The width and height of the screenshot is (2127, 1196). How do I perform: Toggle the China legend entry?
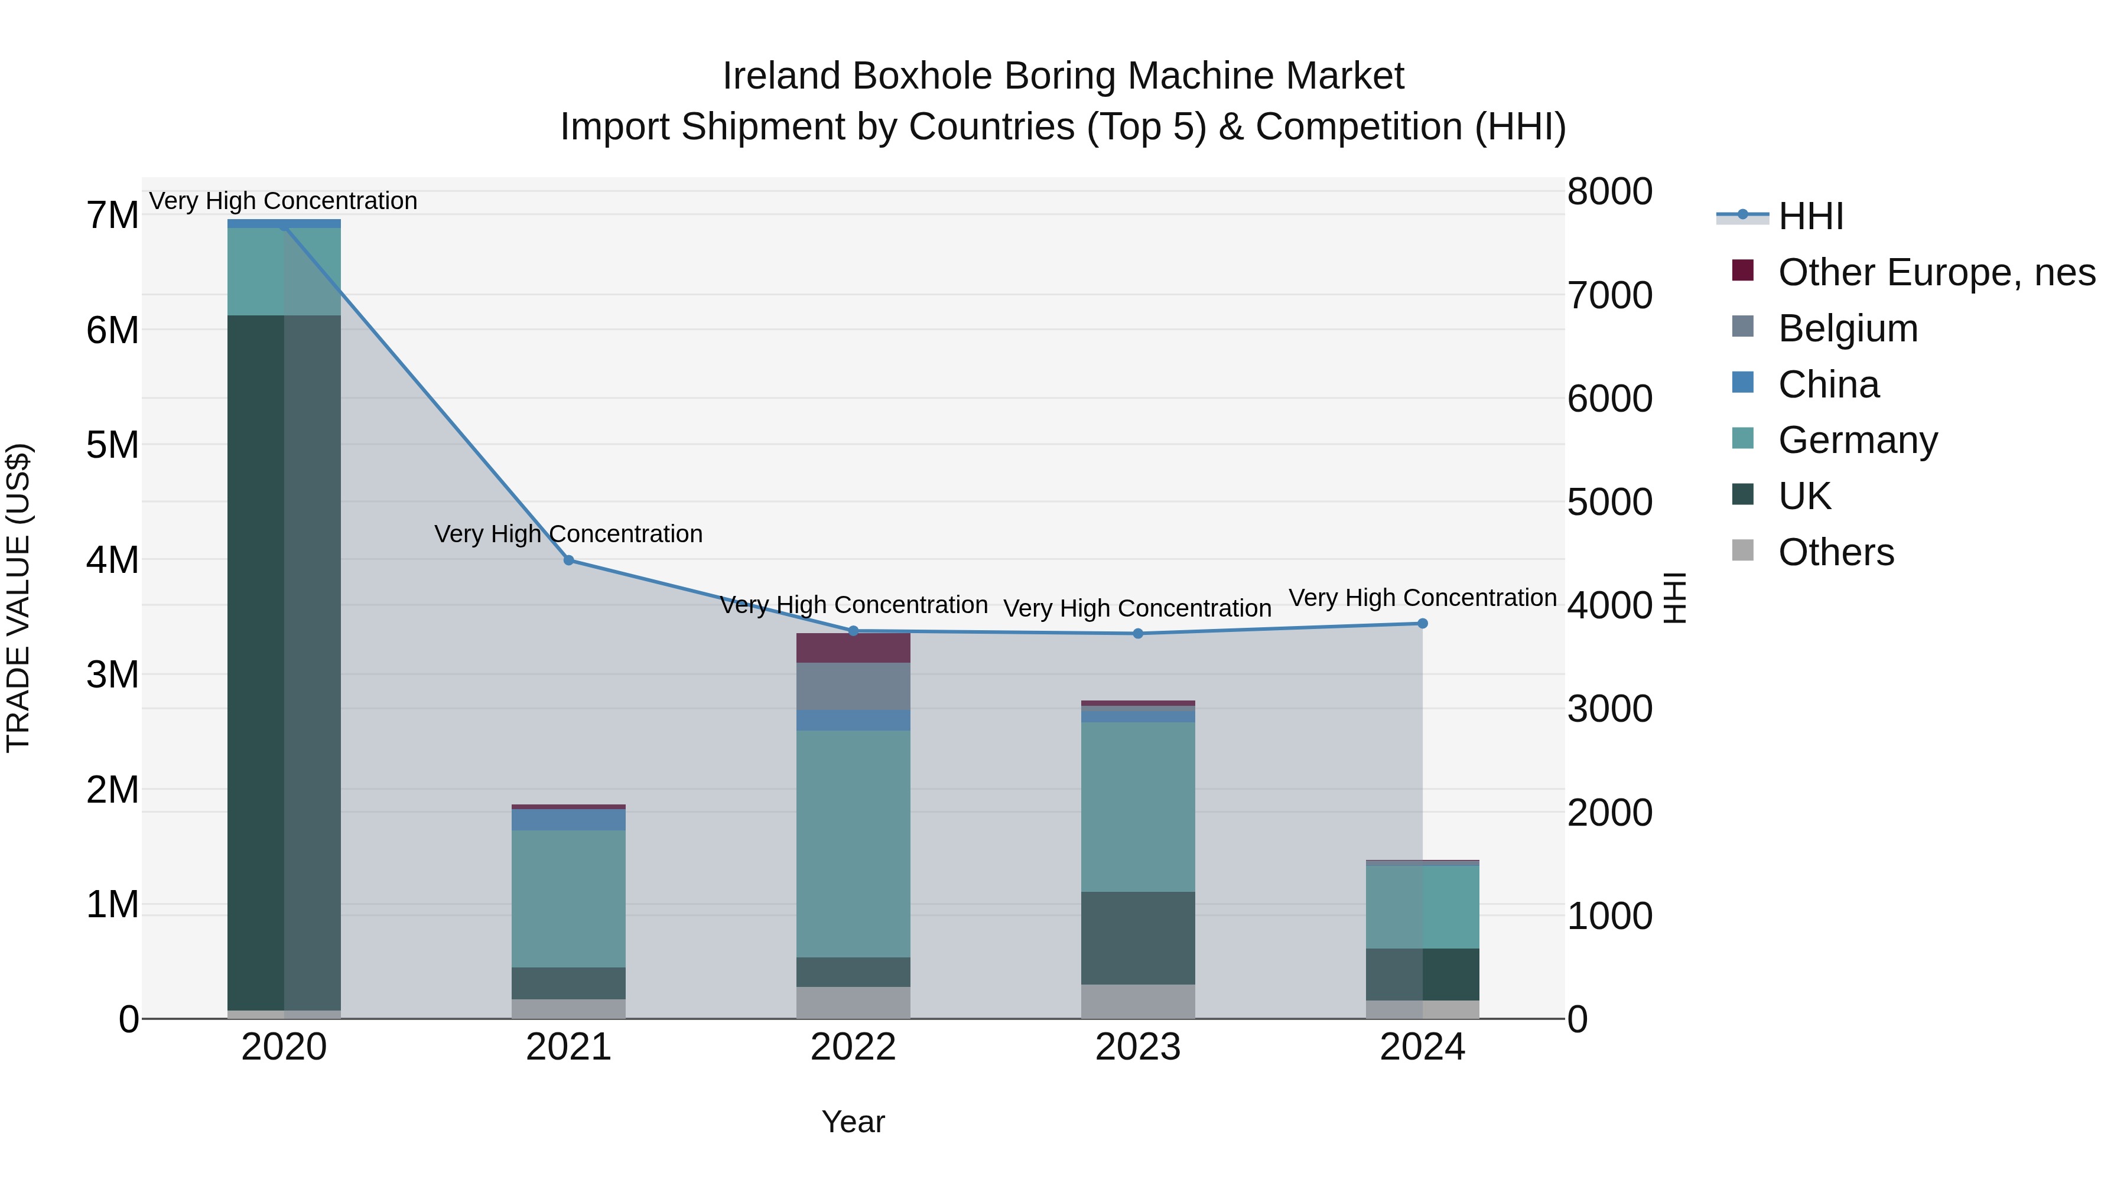tap(1806, 384)
